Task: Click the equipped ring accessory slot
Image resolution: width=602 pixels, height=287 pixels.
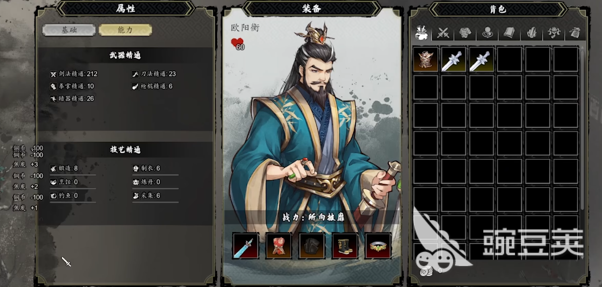Action: click(x=378, y=245)
